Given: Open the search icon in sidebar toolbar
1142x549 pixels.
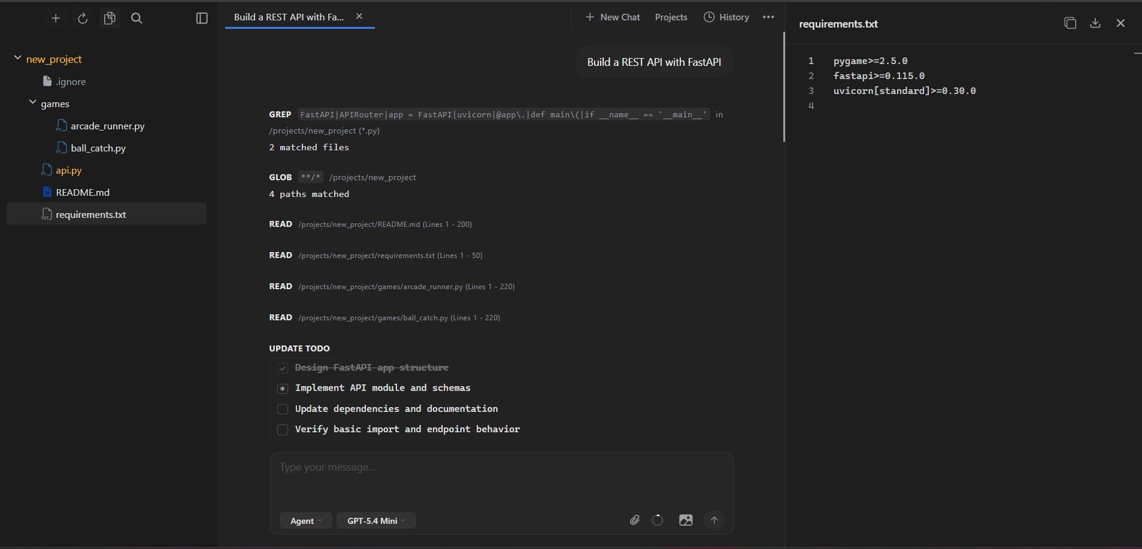Looking at the screenshot, I should pos(137,19).
